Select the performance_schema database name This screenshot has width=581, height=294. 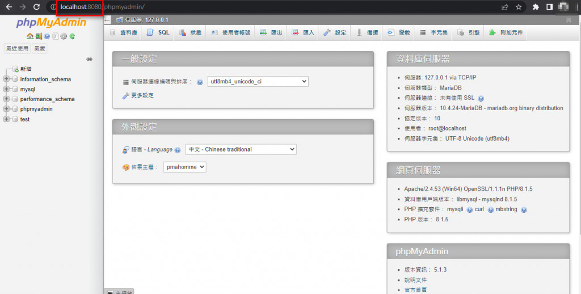point(48,99)
